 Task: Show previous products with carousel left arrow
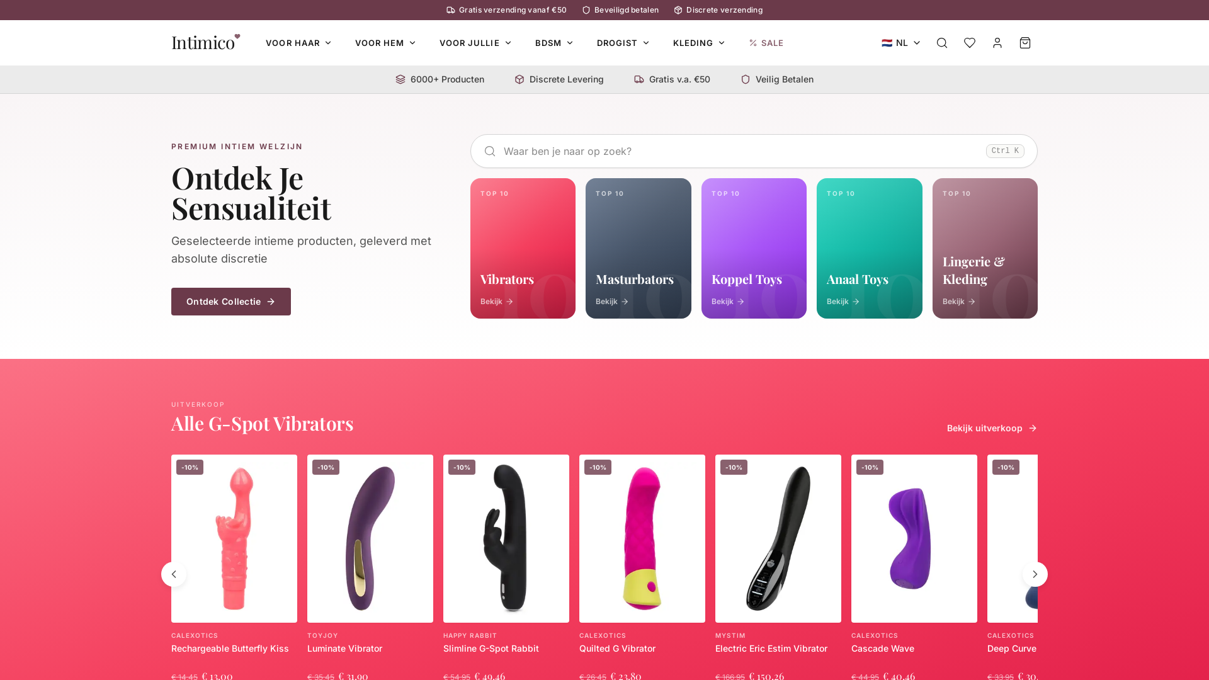pyautogui.click(x=174, y=574)
